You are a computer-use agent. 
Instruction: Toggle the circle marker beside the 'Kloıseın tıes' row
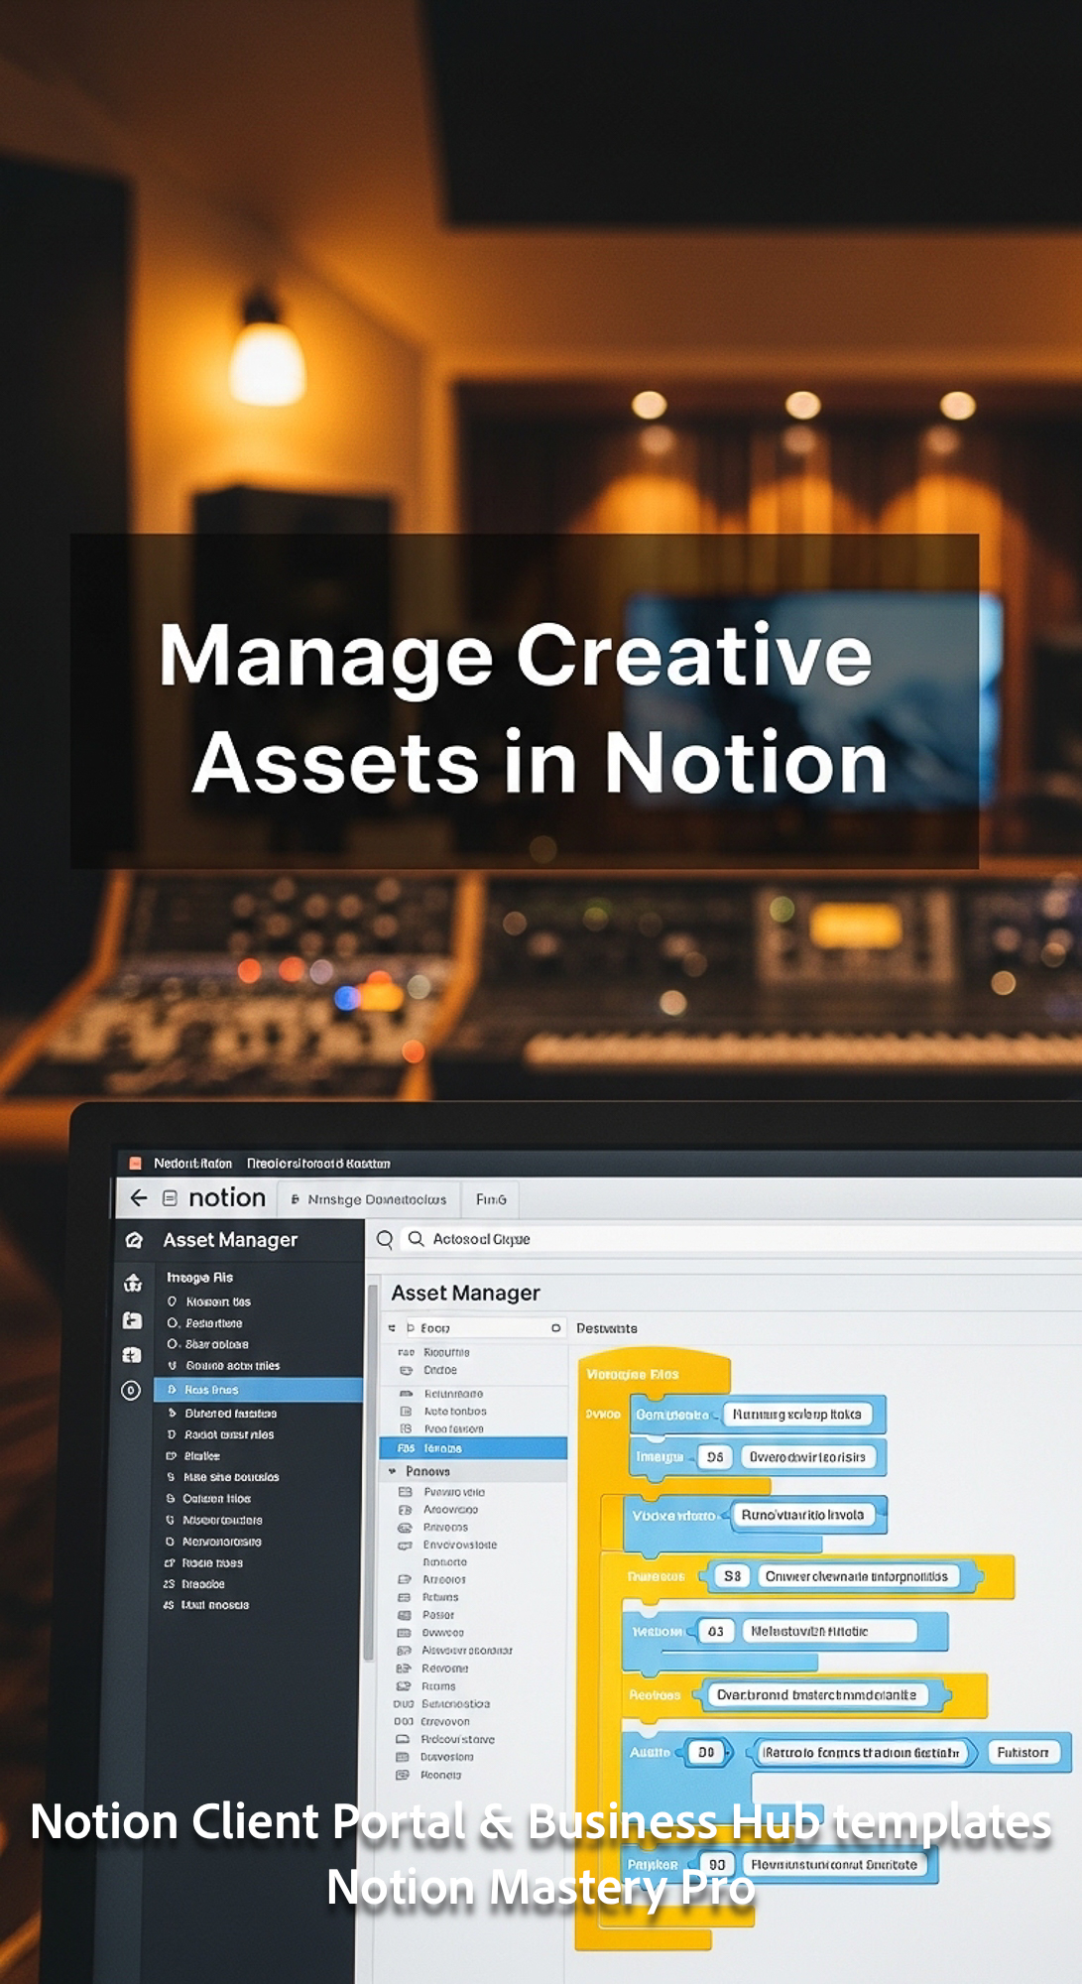click(x=172, y=1302)
